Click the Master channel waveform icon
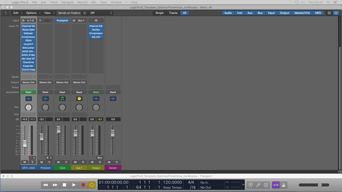The image size is (342, 192). coord(113,99)
